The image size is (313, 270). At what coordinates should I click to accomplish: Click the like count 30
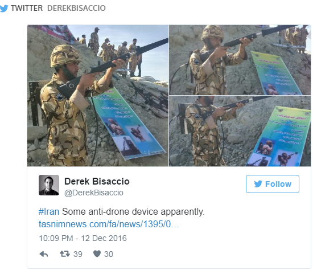point(109,254)
